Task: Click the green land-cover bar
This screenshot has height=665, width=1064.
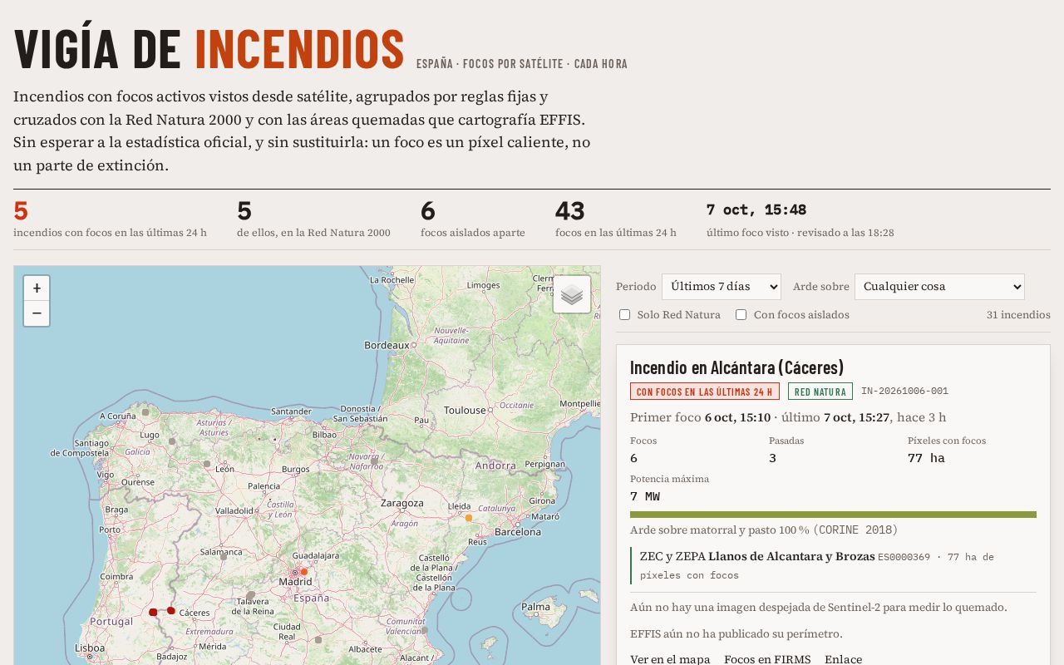Action: point(833,515)
